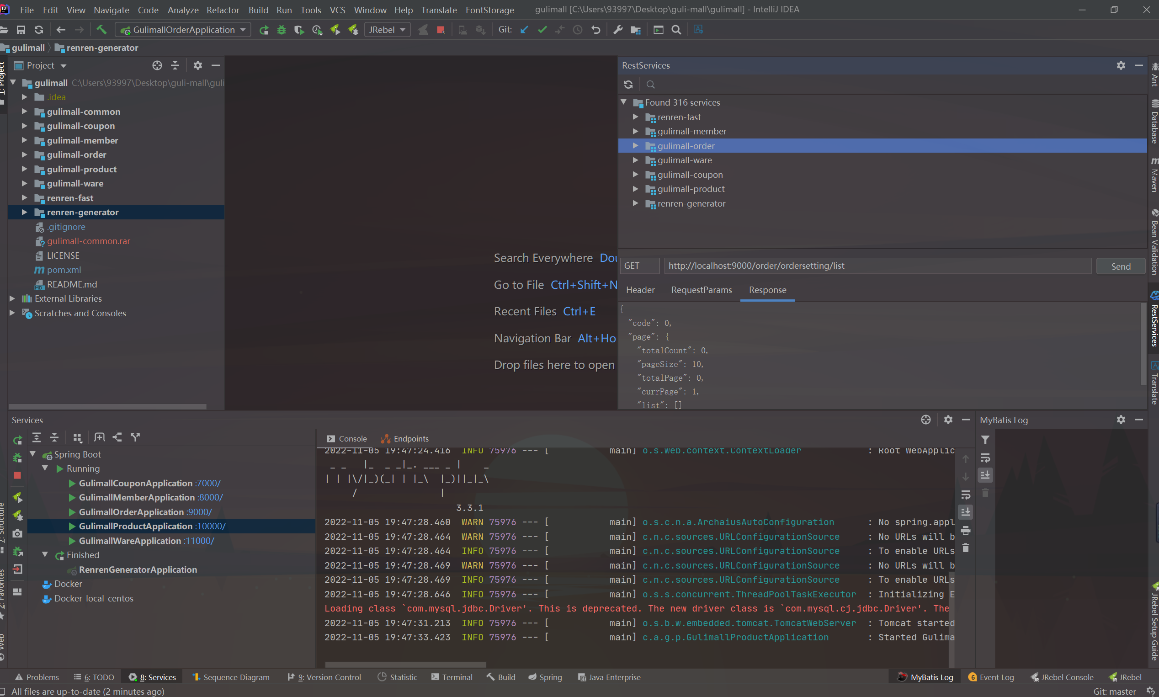Open the RestServices panel gear settings
This screenshot has height=697, width=1159.
1121,65
